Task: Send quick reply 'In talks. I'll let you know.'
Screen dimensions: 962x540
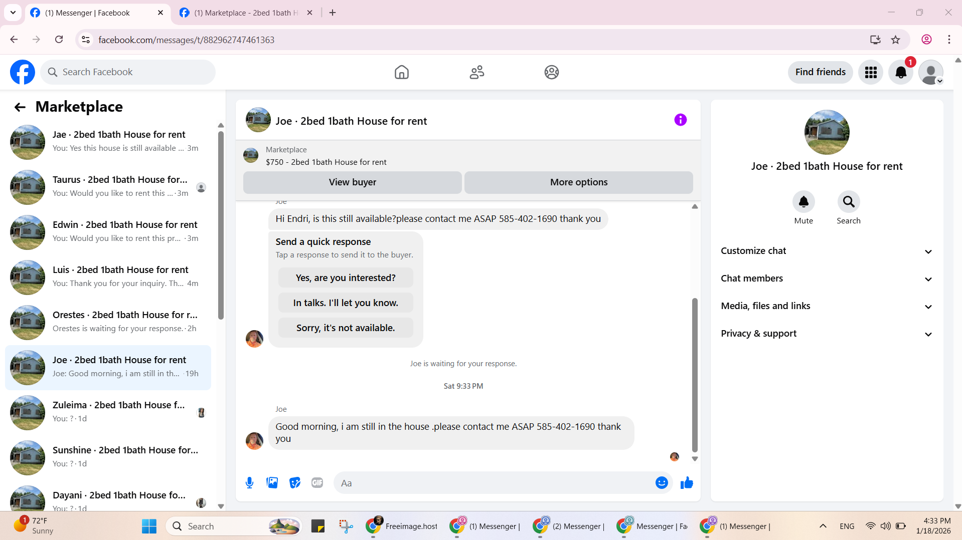Action: coord(346,303)
